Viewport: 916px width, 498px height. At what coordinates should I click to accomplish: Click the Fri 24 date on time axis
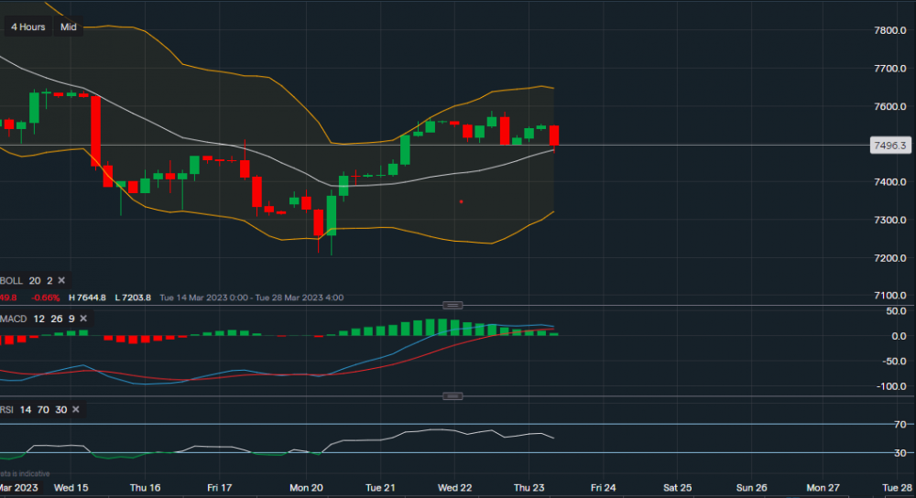pos(602,488)
